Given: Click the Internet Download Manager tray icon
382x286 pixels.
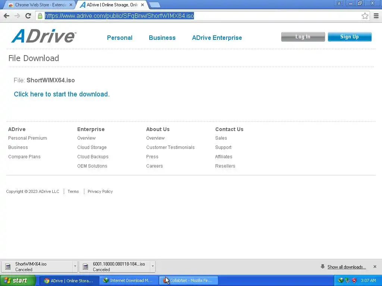Looking at the screenshot, I should (341, 280).
